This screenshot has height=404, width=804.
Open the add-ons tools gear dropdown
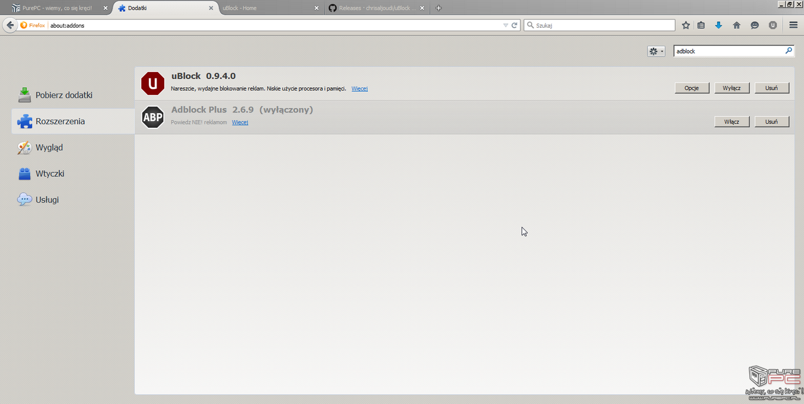tap(656, 51)
